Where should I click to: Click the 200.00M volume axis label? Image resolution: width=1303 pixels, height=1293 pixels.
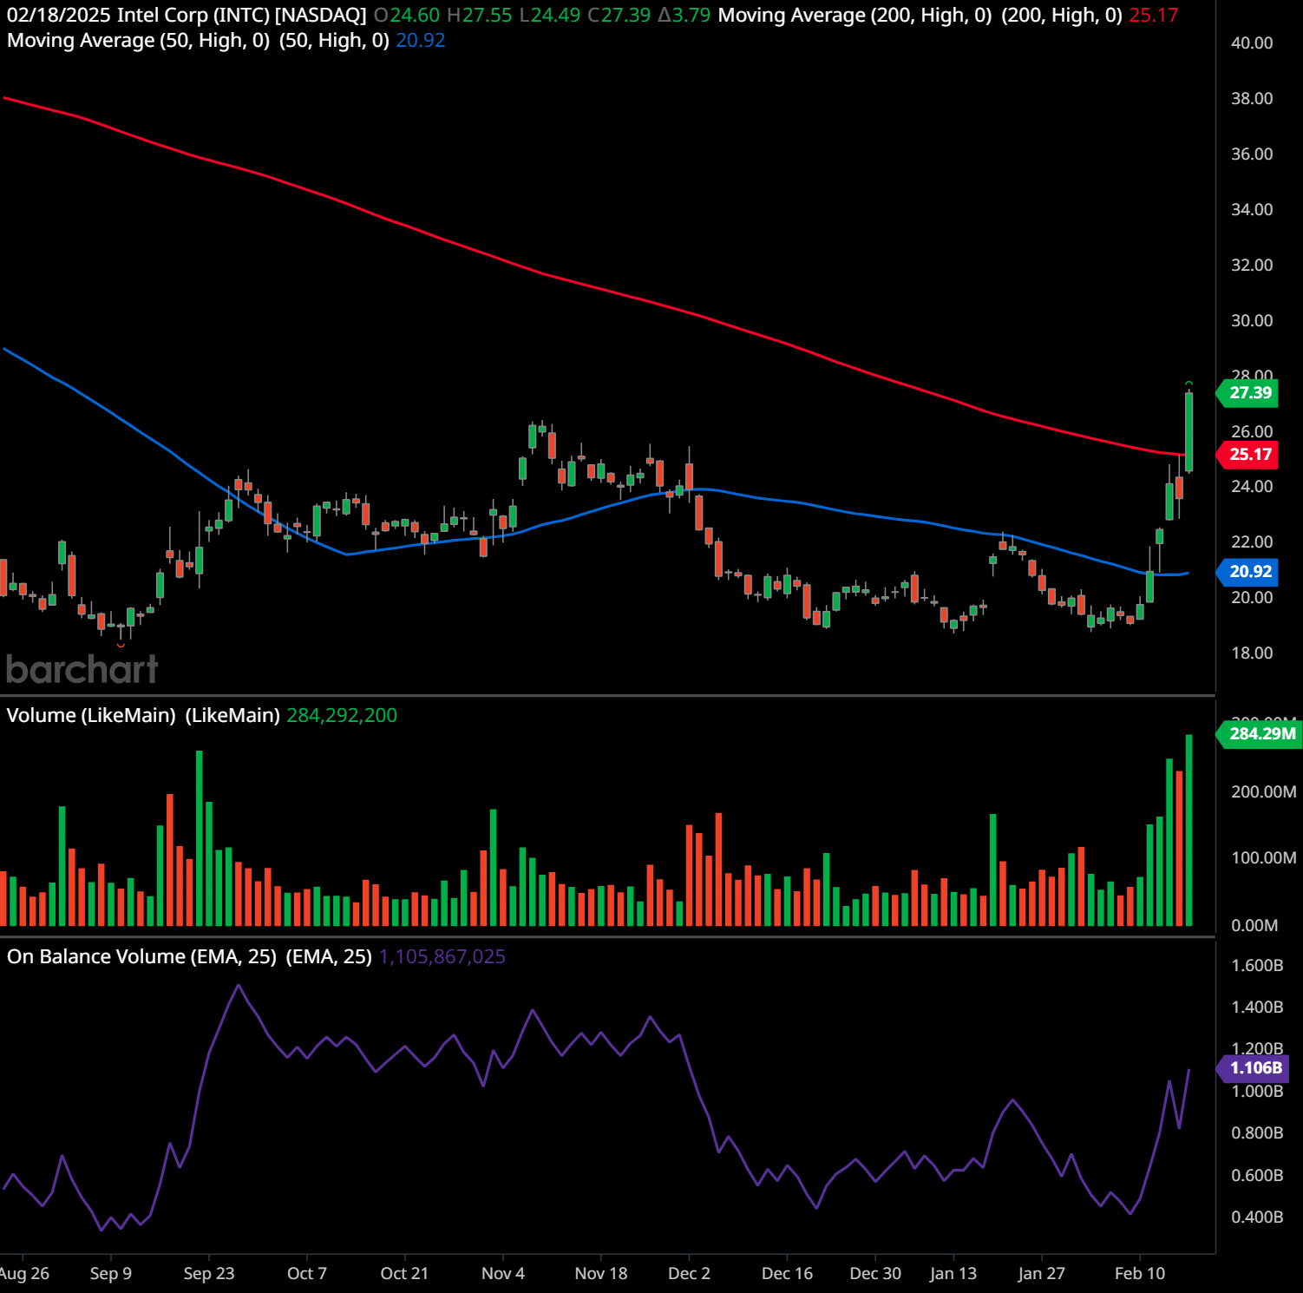pos(1264,792)
